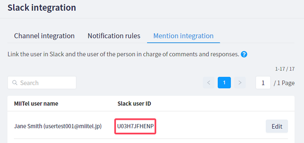304x143 pixels.
Task: Click the blue help question mark icon
Action: pyautogui.click(x=244, y=54)
